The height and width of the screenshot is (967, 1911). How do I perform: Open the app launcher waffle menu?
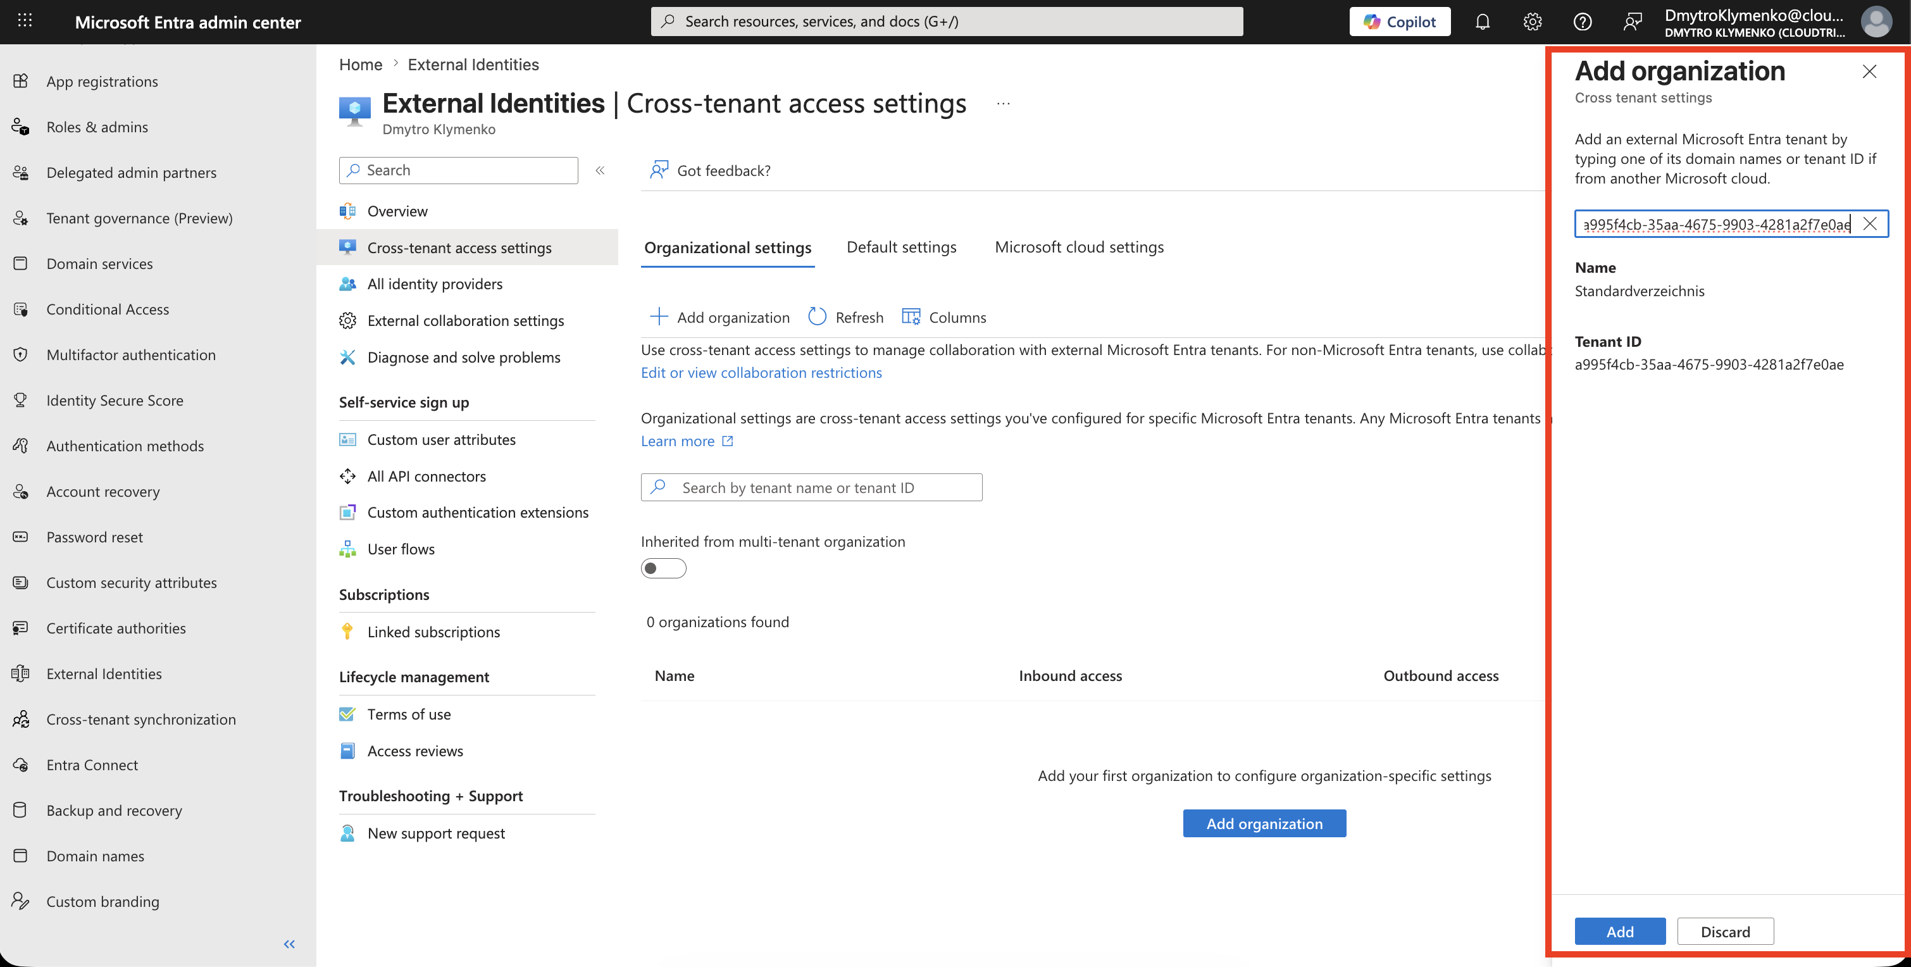click(x=25, y=21)
